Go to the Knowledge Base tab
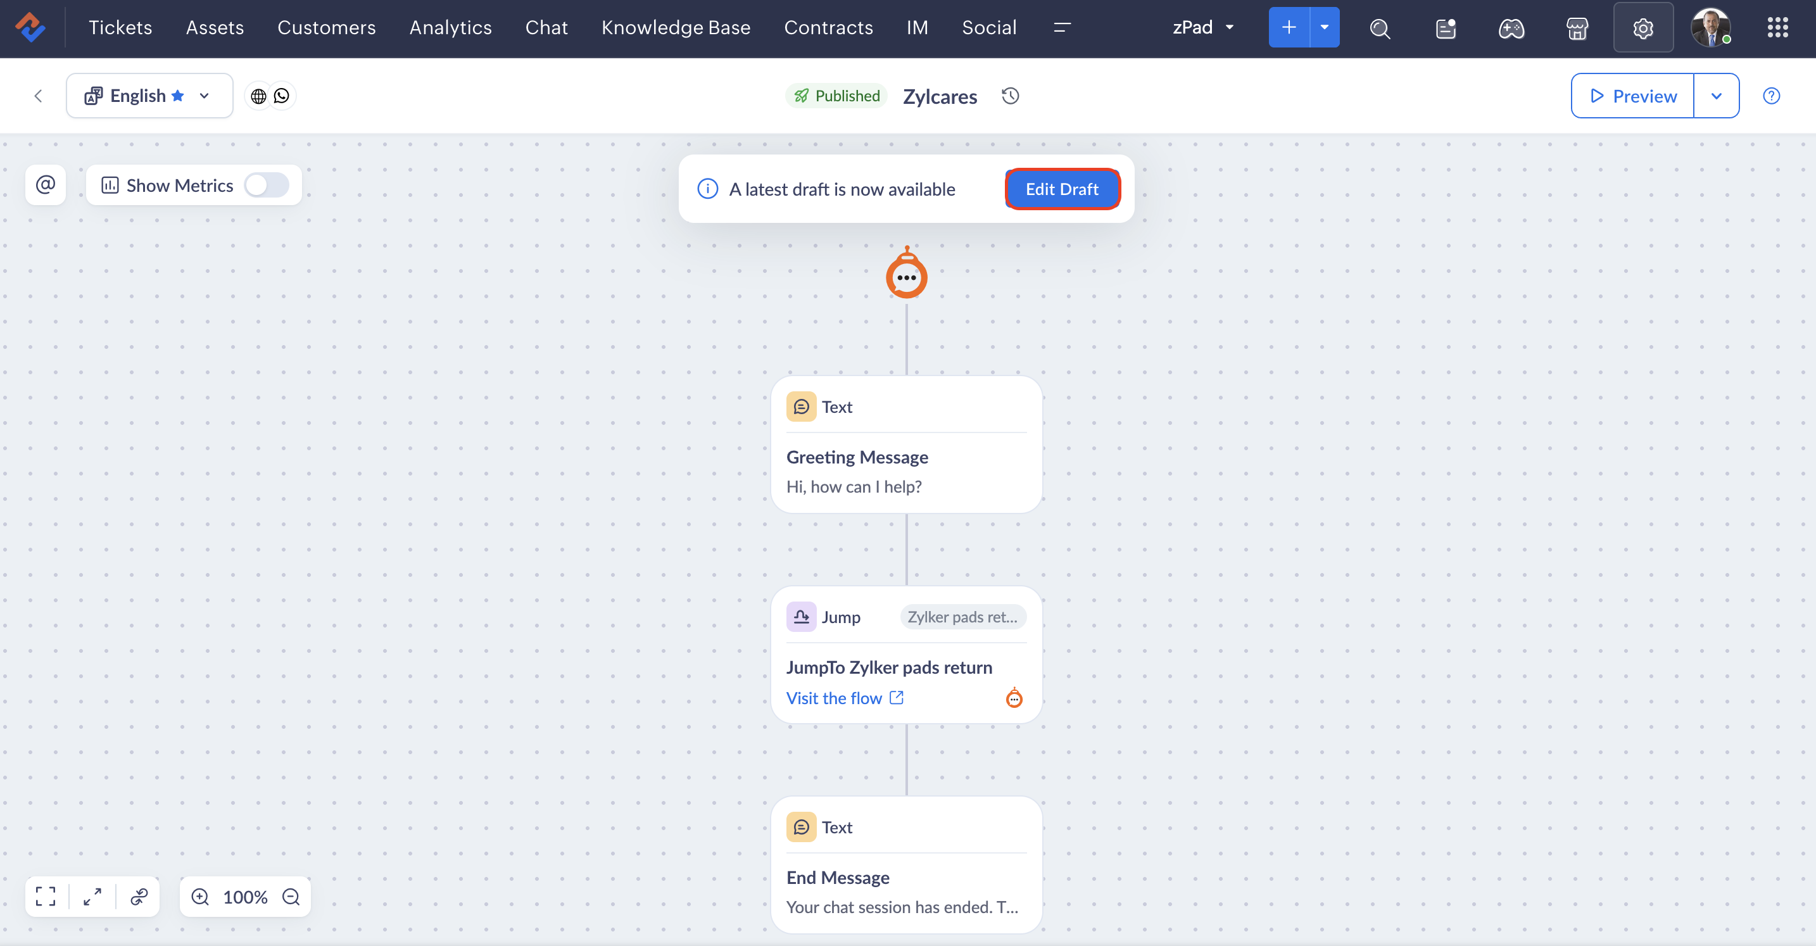The image size is (1816, 946). click(676, 27)
